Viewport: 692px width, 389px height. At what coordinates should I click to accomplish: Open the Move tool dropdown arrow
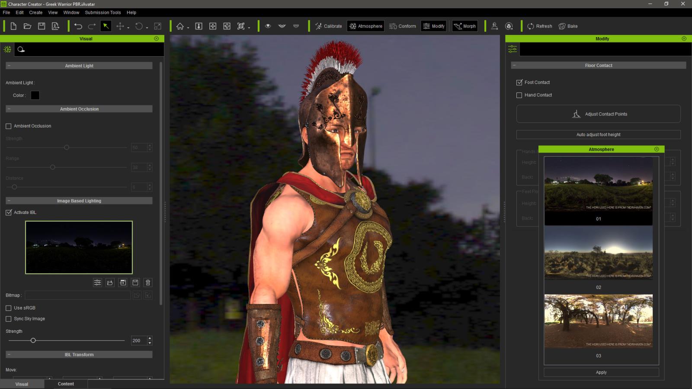pyautogui.click(x=128, y=28)
